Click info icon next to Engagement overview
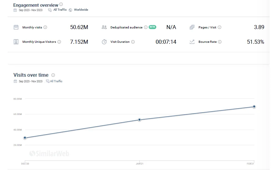The image size is (273, 170). pos(61,4)
